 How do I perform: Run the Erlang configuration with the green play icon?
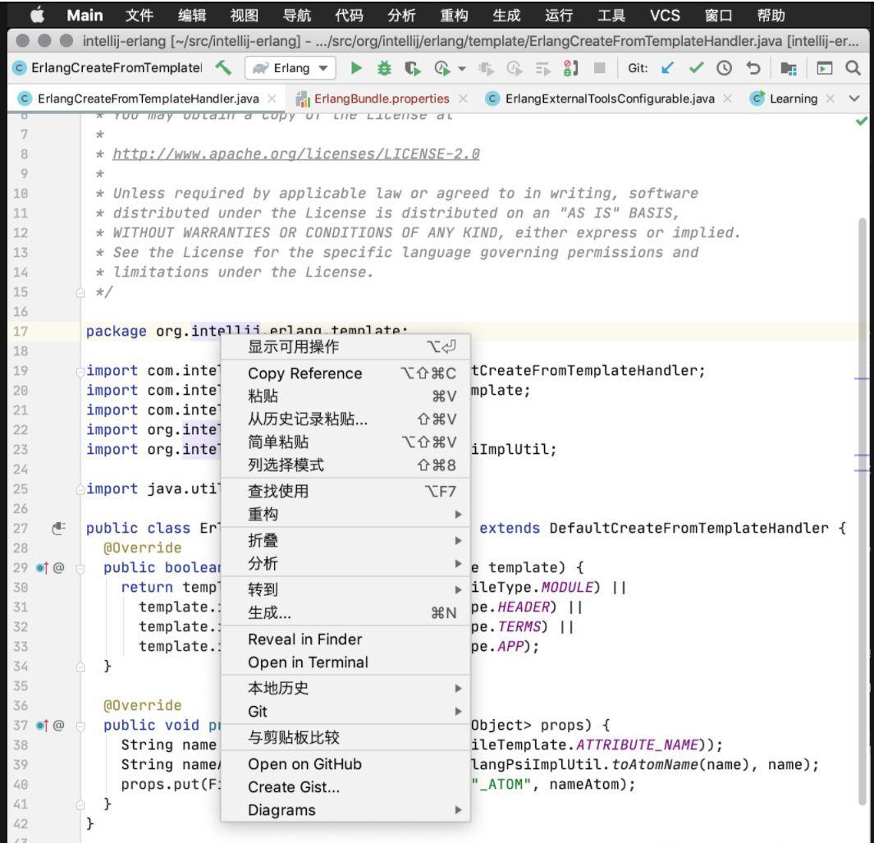[x=356, y=68]
